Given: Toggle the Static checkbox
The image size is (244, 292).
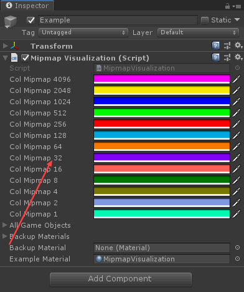Looking at the screenshot, I should coord(205,21).
